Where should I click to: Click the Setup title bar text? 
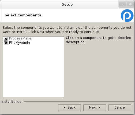67,4
